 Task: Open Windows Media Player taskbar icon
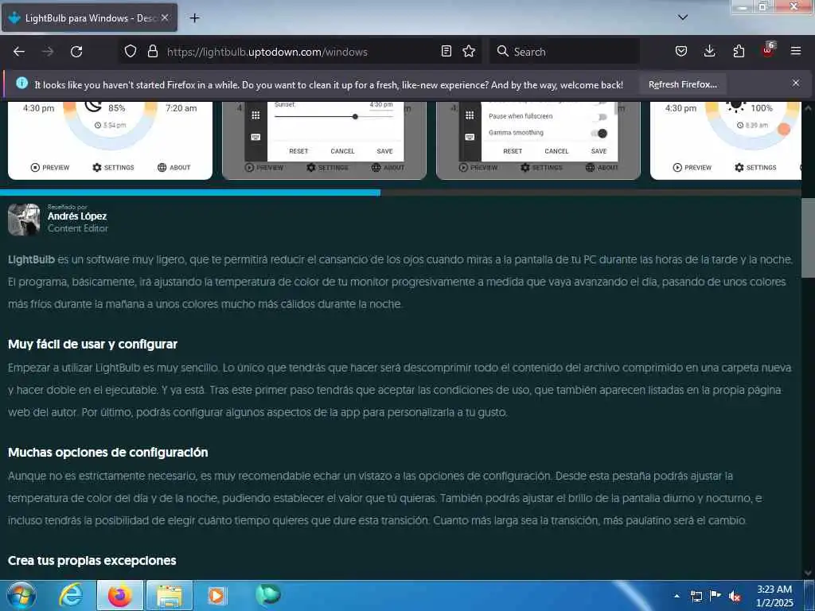coord(216,595)
